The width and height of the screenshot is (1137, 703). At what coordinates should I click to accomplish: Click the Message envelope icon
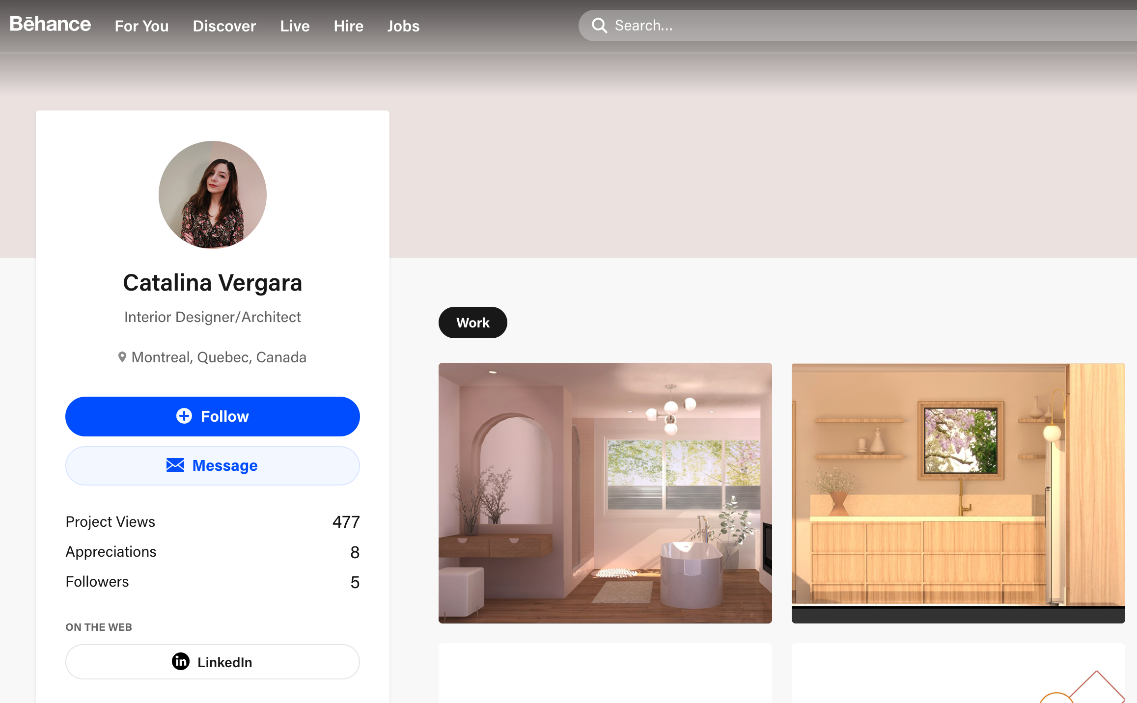click(x=175, y=466)
